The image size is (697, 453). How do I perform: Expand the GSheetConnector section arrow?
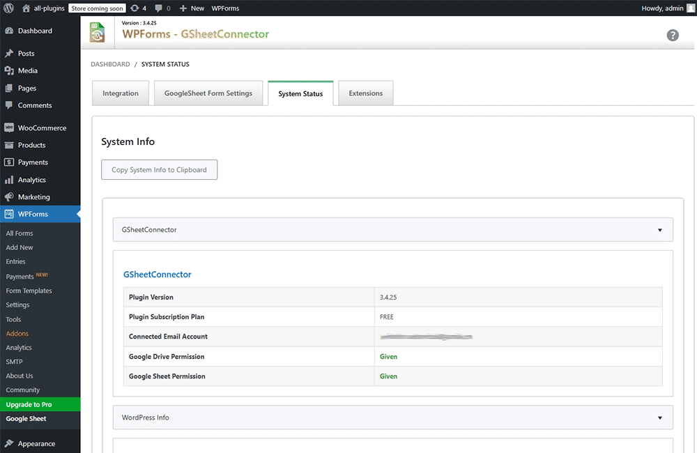click(x=659, y=230)
